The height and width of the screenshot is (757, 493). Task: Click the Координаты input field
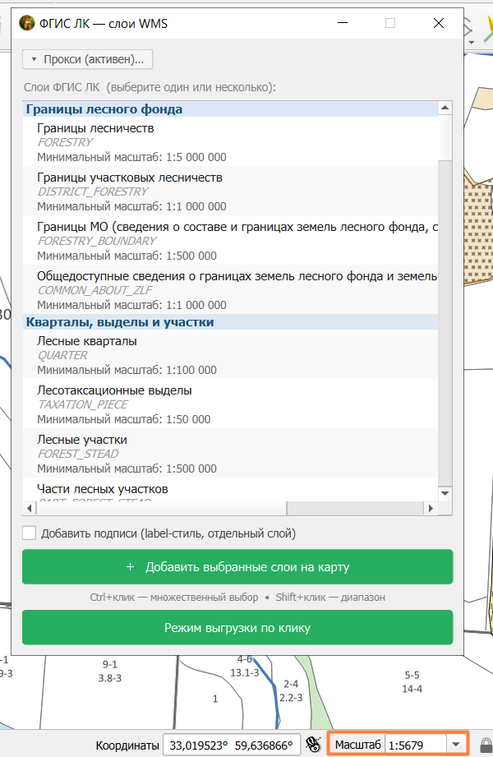click(x=231, y=745)
